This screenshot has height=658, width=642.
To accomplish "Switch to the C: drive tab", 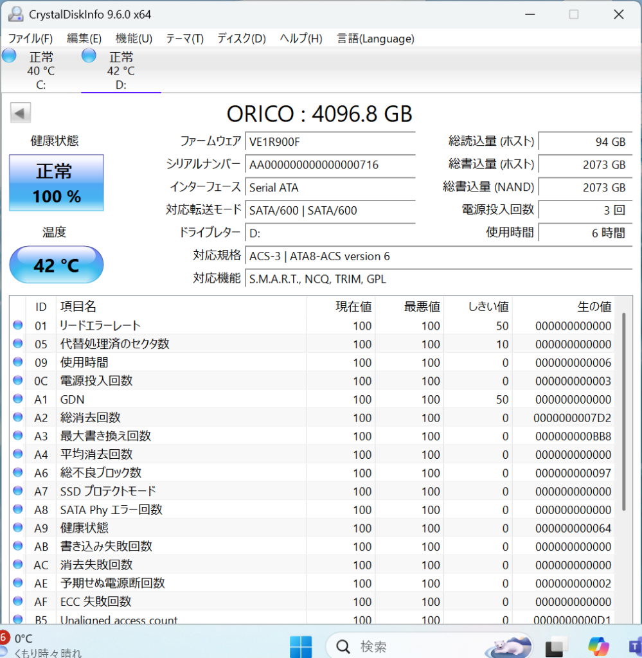I will 40,70.
